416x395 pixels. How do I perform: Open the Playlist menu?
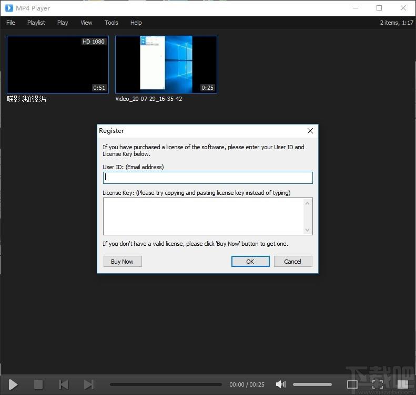[x=36, y=23]
